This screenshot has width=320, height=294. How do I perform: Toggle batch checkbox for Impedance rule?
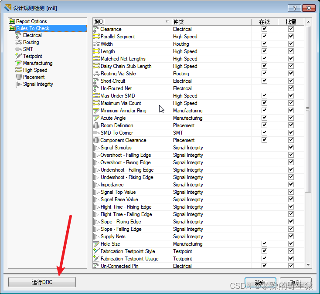coord(291,185)
